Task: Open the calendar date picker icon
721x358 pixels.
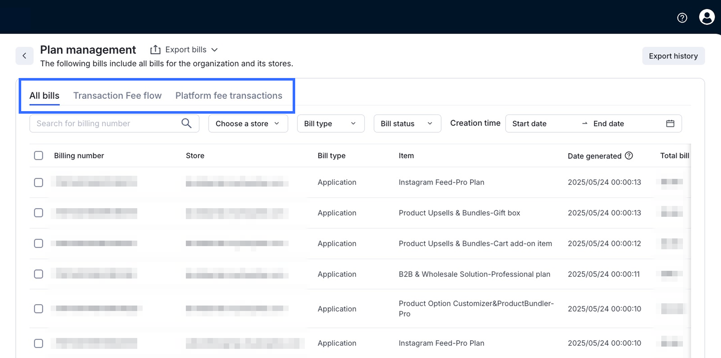Action: tap(670, 123)
